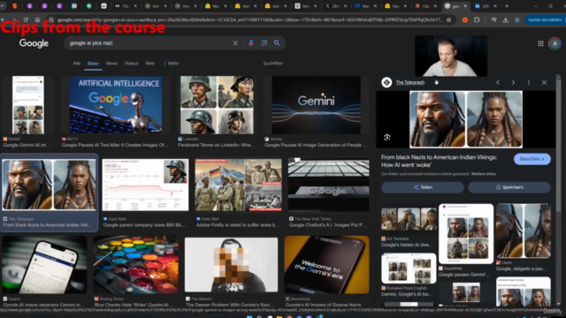Open The Atlantic pixelated face thumbnail
The height and width of the screenshot is (318, 566).
point(232,265)
